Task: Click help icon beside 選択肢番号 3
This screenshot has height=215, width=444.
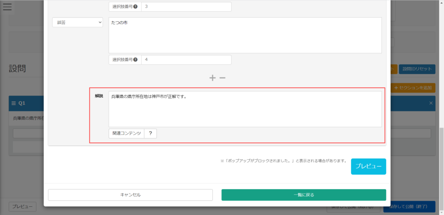Action: [135, 7]
